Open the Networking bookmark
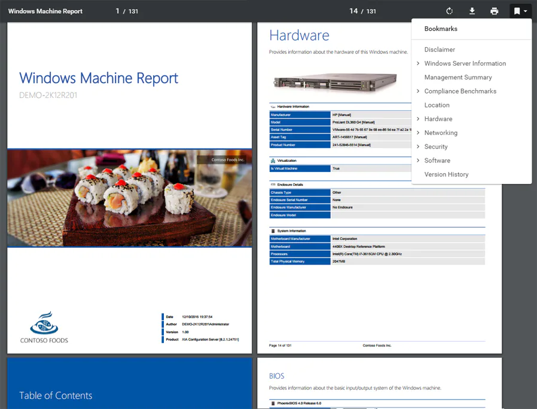 click(441, 133)
